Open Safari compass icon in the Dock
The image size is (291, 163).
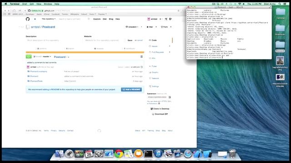pyautogui.click(x=188, y=154)
